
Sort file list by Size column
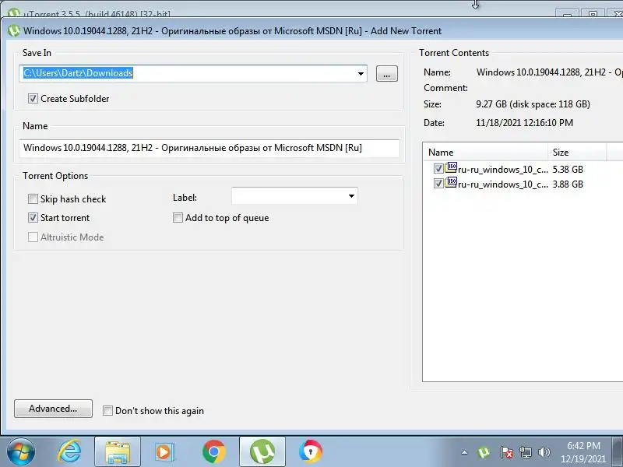pos(577,153)
